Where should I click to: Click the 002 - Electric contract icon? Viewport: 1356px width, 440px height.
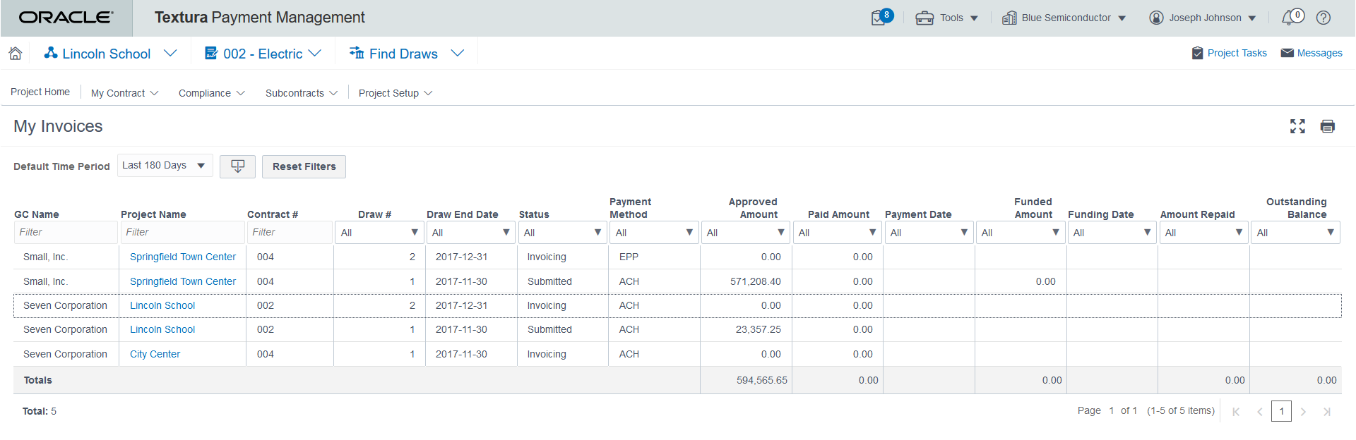point(211,53)
